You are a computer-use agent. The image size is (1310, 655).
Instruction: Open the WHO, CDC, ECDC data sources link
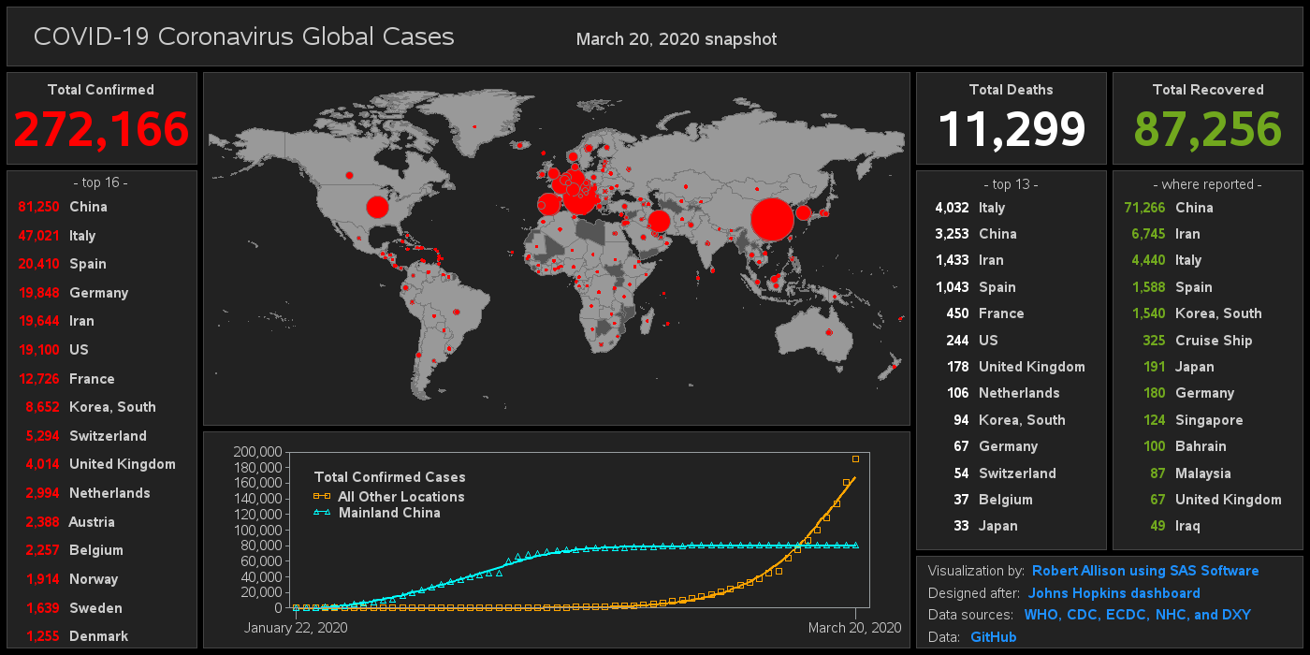[1138, 615]
